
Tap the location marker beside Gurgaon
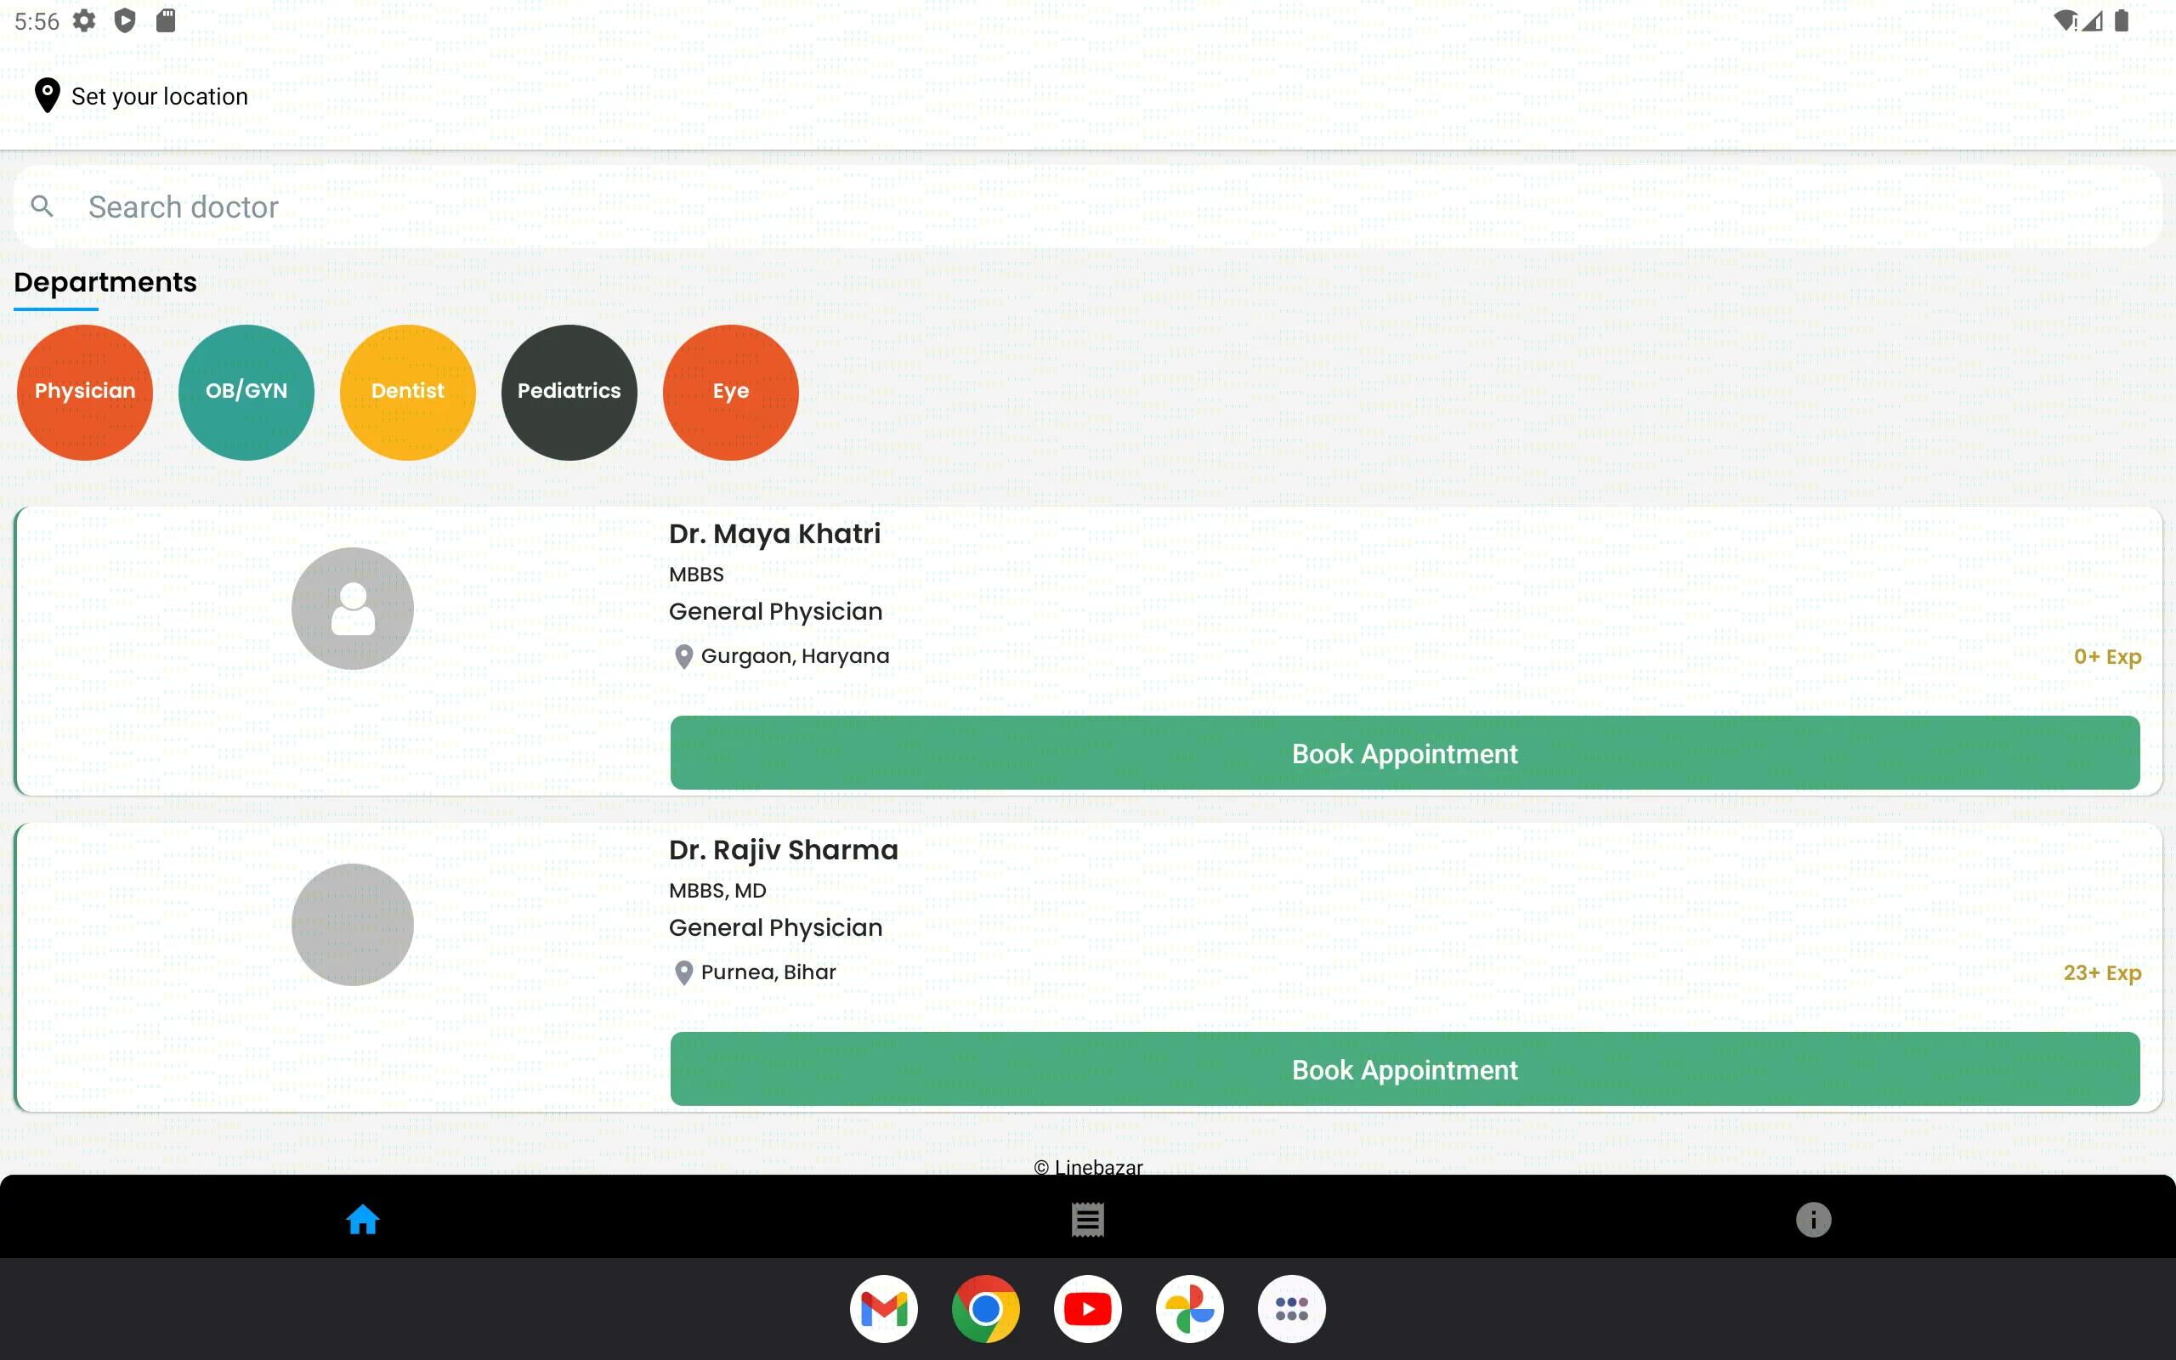(x=683, y=656)
